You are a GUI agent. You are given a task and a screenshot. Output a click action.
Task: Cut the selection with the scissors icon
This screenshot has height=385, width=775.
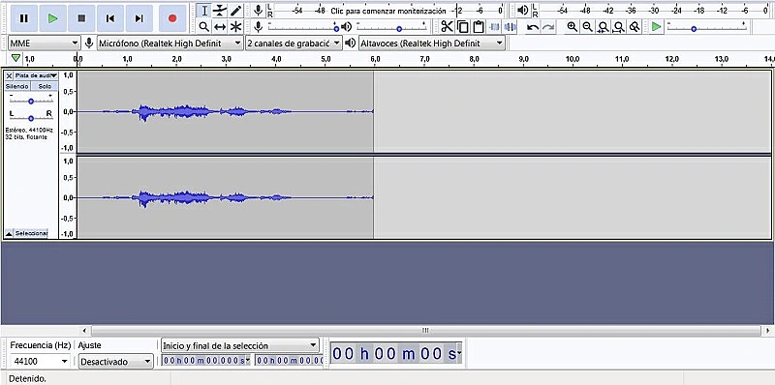coord(447,27)
